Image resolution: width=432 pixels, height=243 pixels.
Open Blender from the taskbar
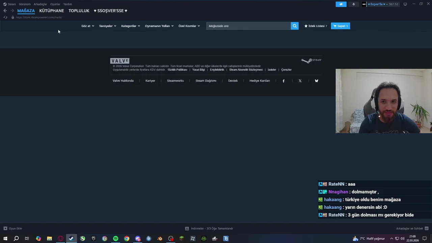point(160,239)
